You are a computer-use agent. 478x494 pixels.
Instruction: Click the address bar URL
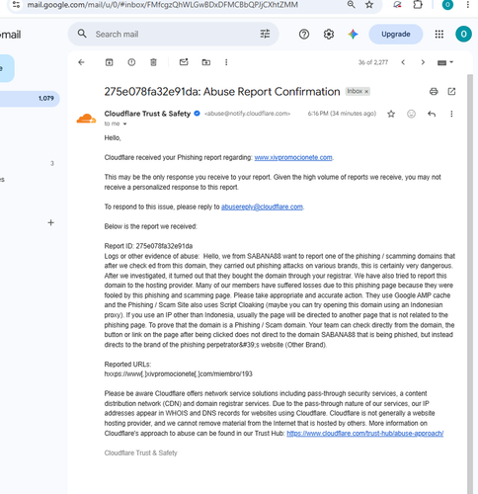163,5
